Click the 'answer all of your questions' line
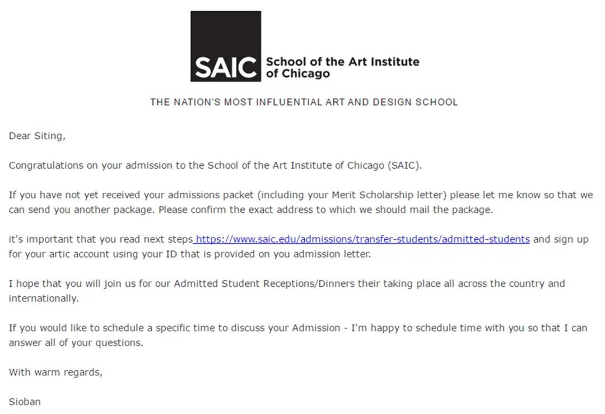 pos(76,343)
